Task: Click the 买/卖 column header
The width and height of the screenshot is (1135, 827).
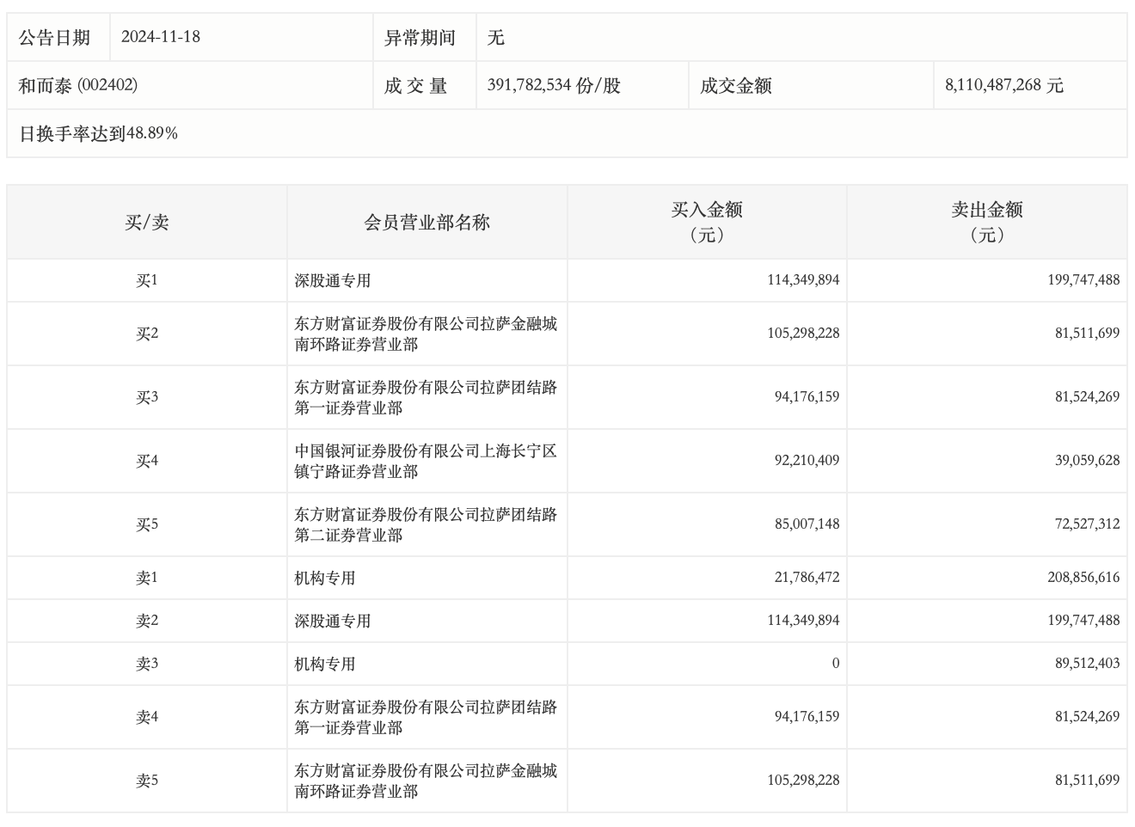Action: 147,223
